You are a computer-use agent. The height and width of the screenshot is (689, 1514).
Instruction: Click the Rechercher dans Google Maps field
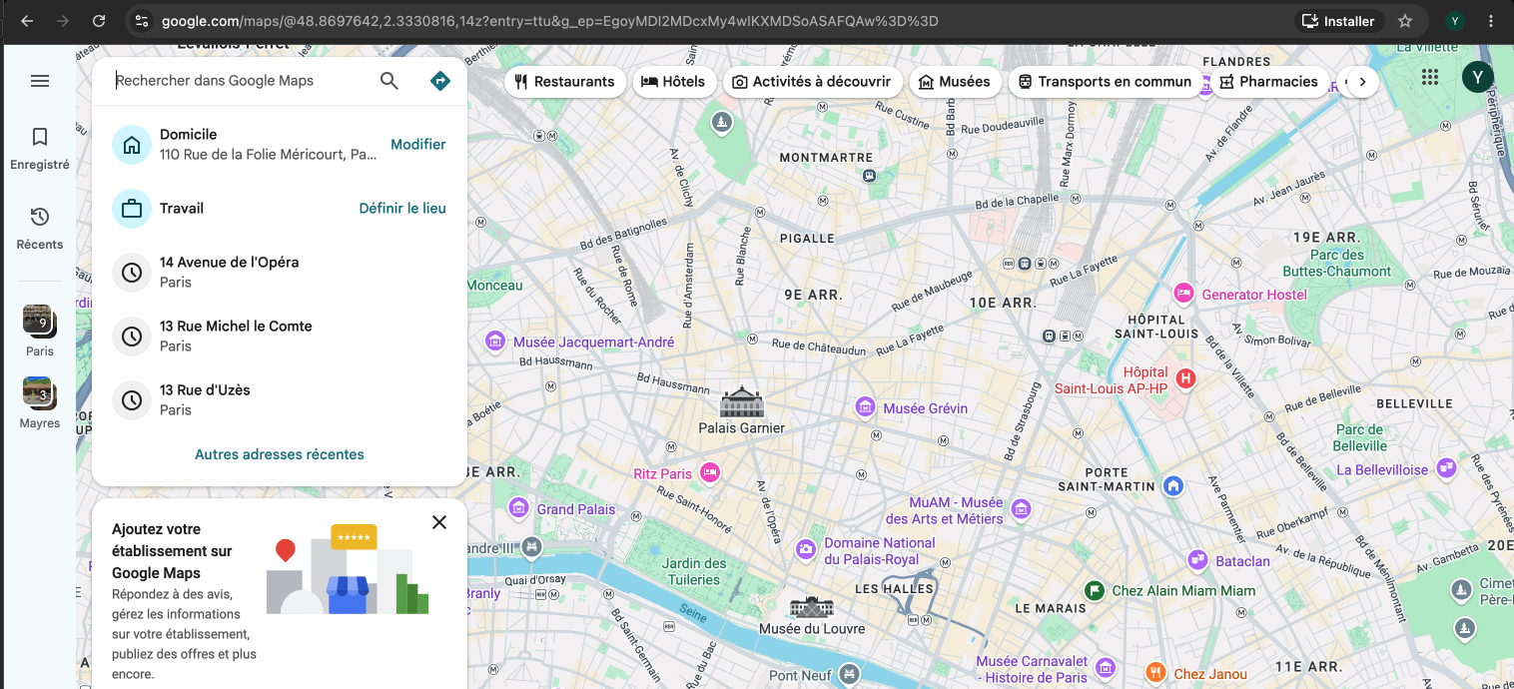point(240,81)
